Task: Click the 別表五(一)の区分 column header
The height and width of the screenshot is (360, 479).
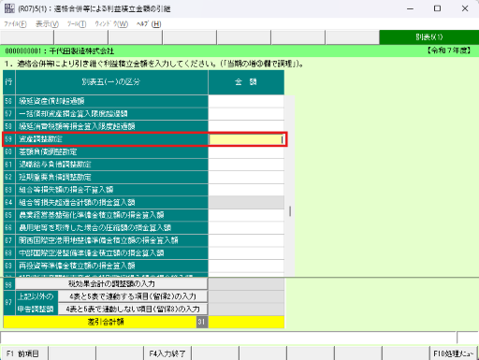Action: [x=111, y=82]
